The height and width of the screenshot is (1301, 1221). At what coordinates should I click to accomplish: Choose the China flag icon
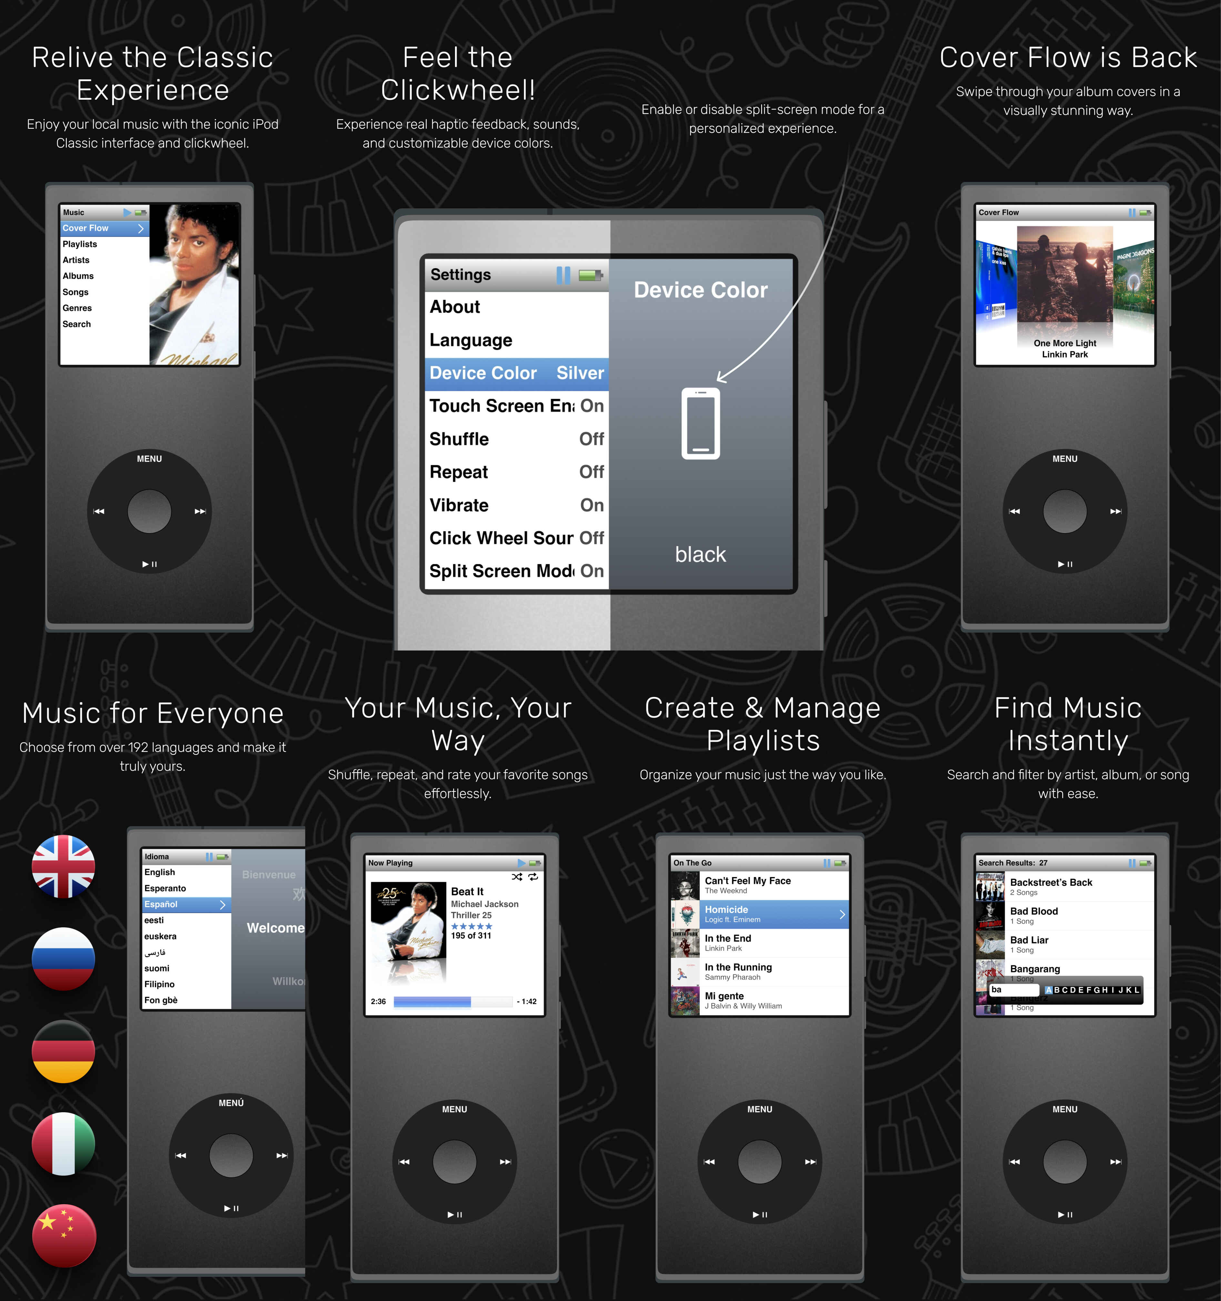pyautogui.click(x=64, y=1235)
